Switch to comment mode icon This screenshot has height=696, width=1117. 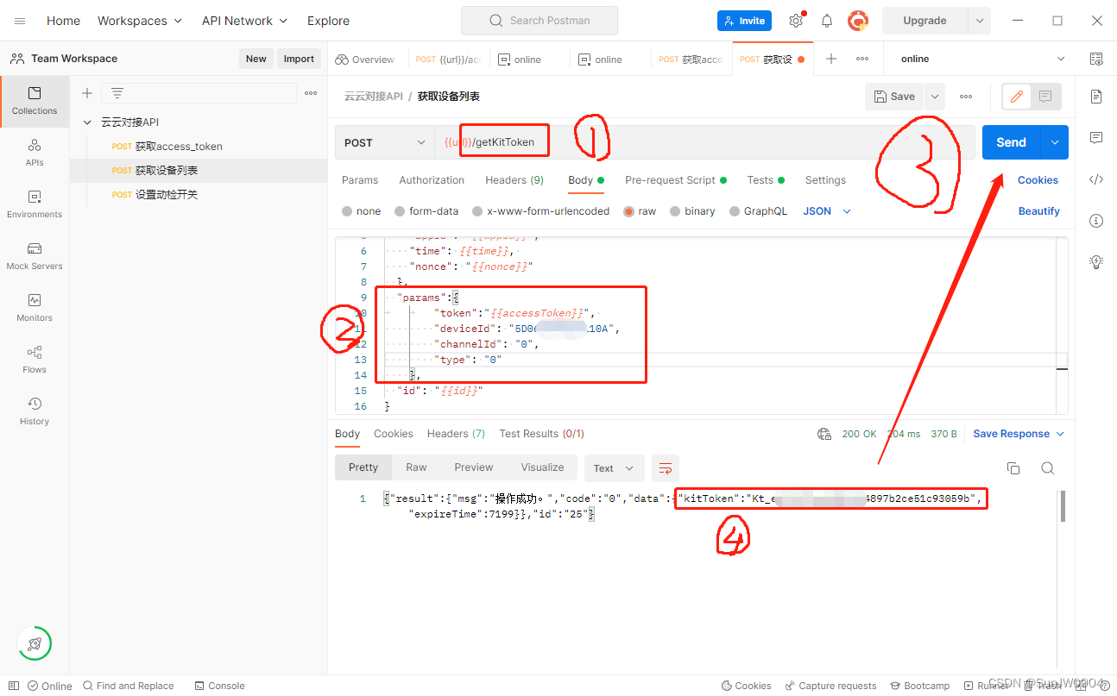[1045, 97]
